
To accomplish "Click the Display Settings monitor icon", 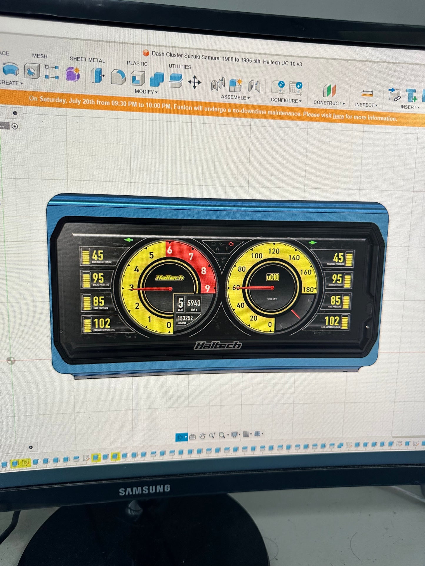I will tap(234, 434).
